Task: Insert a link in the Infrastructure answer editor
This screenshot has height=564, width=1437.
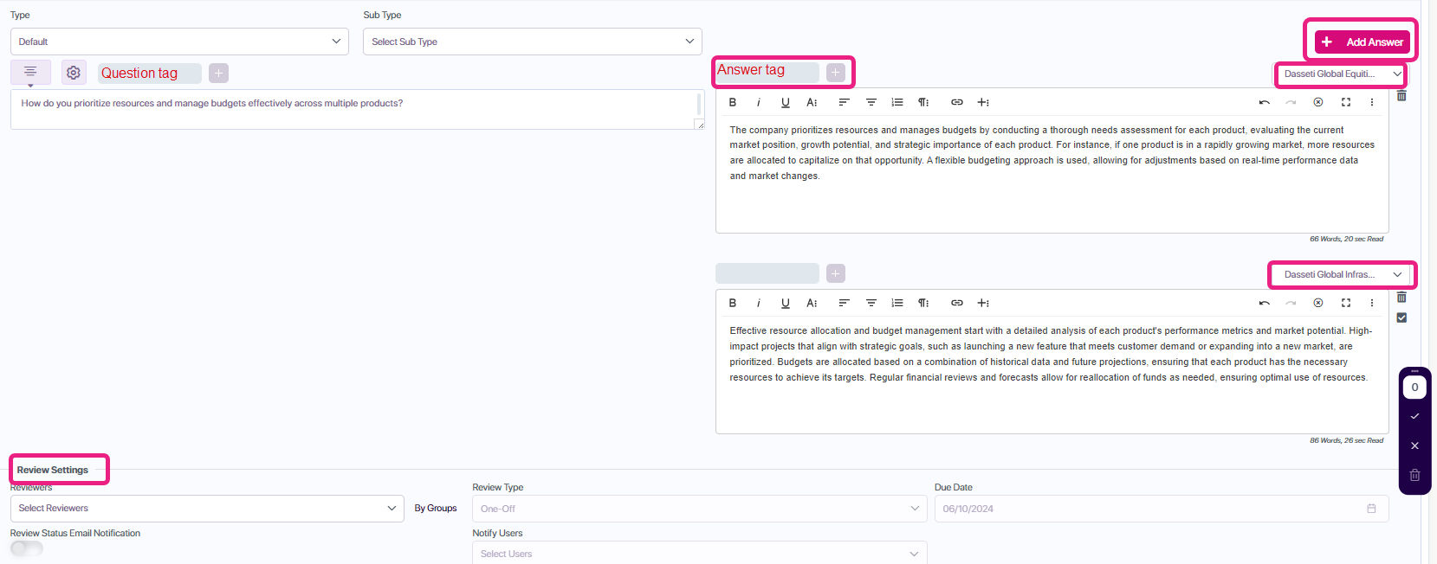Action: coord(957,303)
